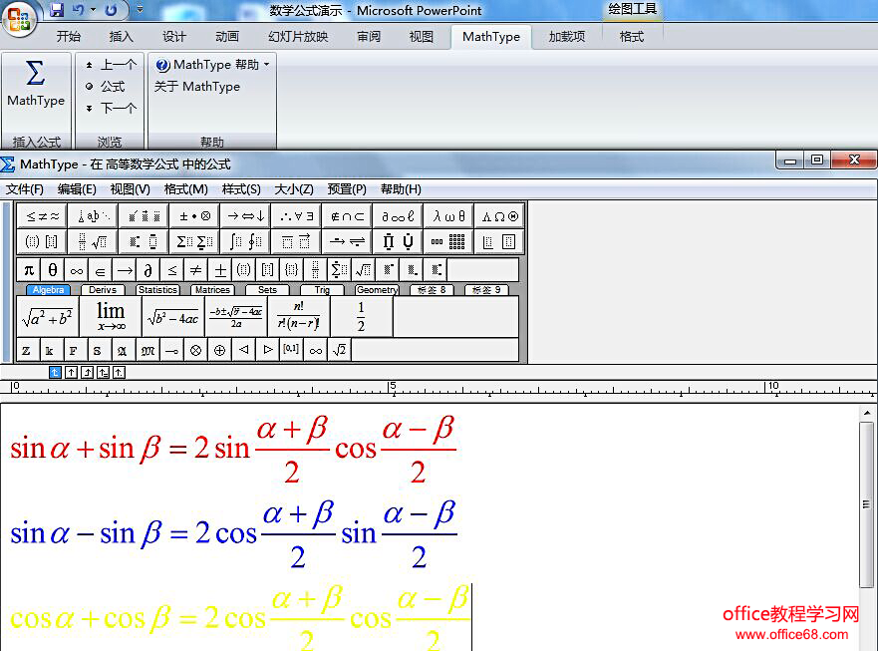878x651 pixels.
Task: Select the square root template icon
Action: pyautogui.click(x=108, y=240)
